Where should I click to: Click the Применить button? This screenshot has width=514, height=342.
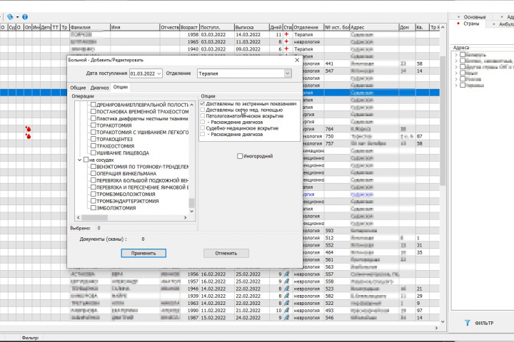(143, 253)
